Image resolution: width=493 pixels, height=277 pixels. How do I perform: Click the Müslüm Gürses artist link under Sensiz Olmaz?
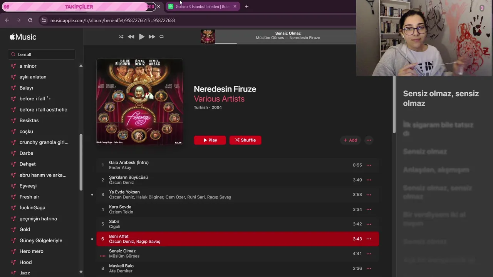coord(124,256)
